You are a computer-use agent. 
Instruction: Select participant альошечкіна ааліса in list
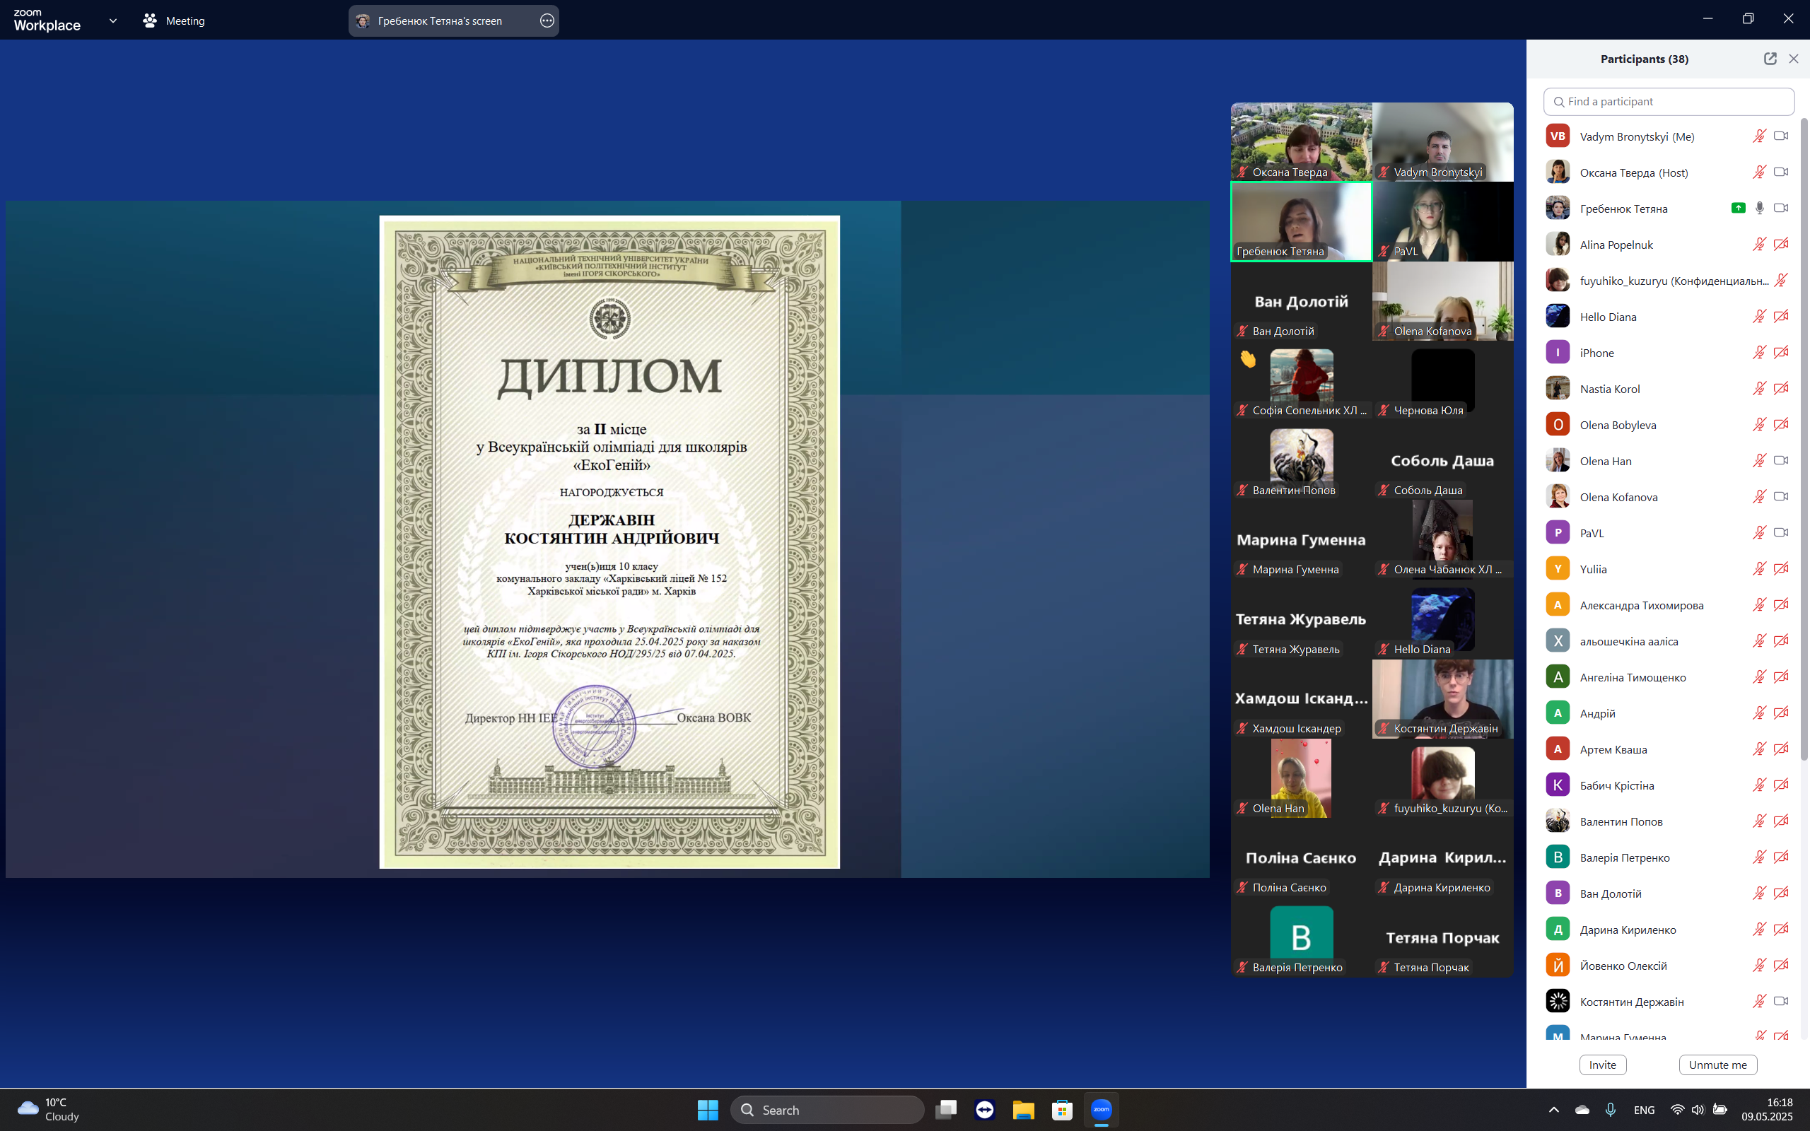pos(1669,641)
